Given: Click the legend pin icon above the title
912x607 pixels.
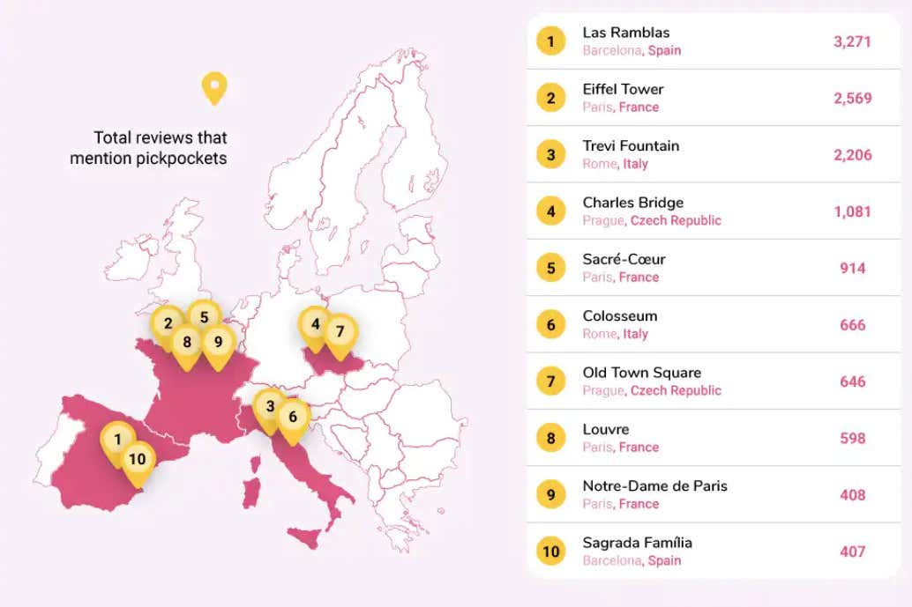Looking at the screenshot, I should point(214,86).
